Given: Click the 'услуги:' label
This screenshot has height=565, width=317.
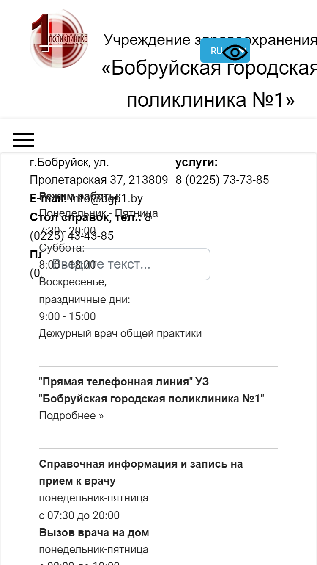Looking at the screenshot, I should click(x=197, y=163).
